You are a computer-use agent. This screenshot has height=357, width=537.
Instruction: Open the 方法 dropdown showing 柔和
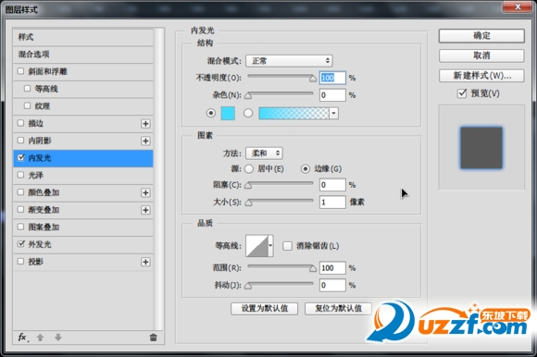point(264,154)
